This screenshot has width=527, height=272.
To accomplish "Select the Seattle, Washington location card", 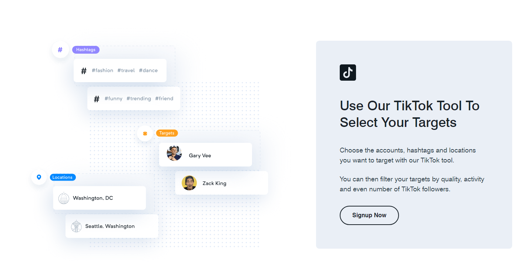I will (x=112, y=226).
